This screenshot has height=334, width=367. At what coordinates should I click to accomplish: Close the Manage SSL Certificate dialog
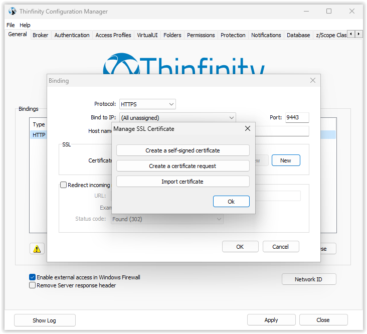coord(247,128)
